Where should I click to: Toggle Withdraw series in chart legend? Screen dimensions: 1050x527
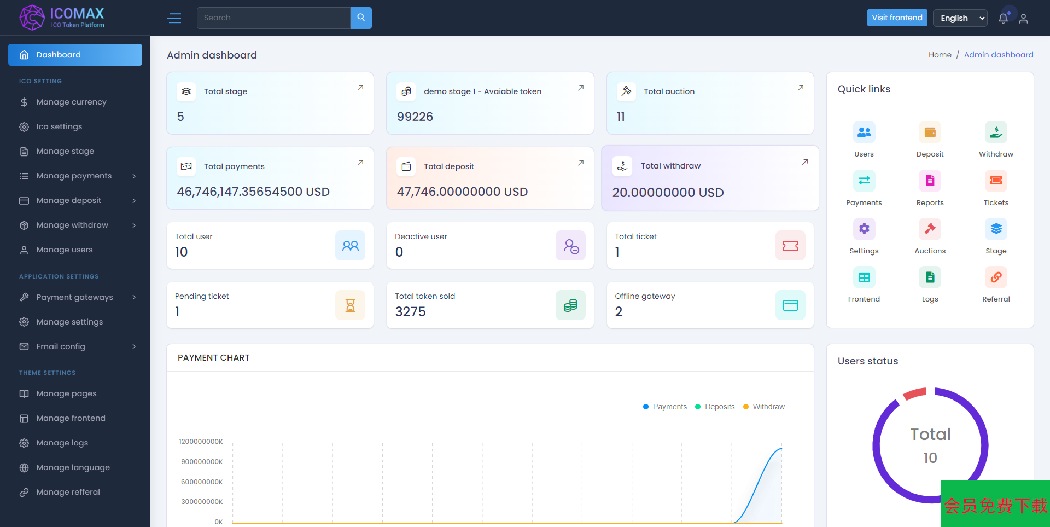(764, 407)
